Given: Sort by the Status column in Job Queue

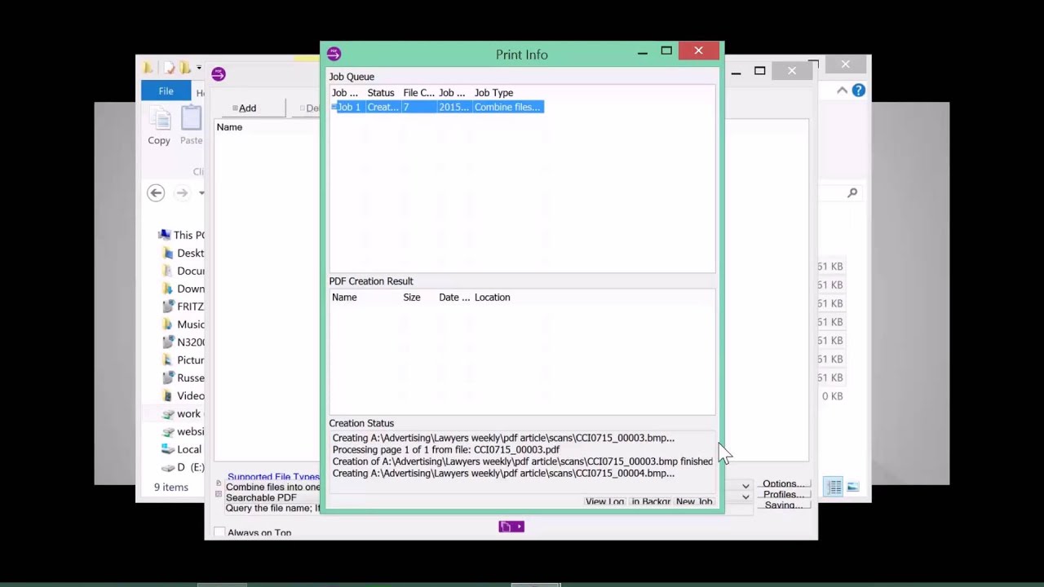Looking at the screenshot, I should tap(381, 93).
